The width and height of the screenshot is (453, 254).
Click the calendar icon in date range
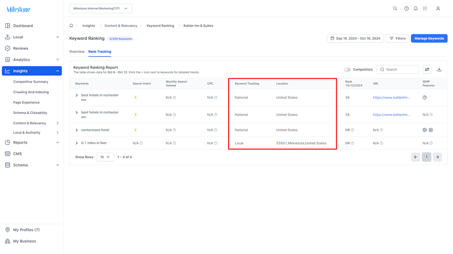[x=332, y=38]
